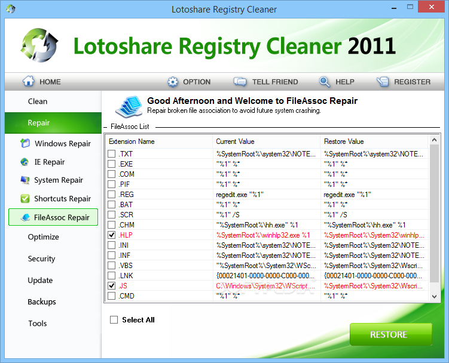Click the Option gear icon
The image size is (449, 363).
(x=173, y=82)
